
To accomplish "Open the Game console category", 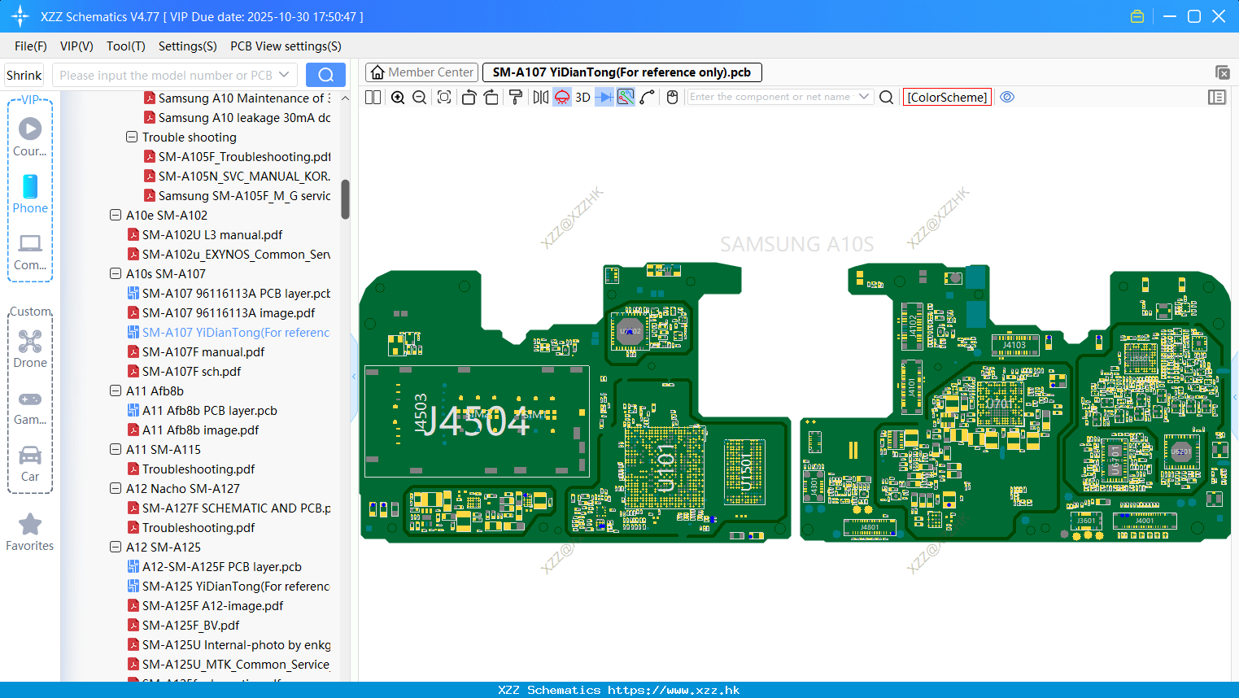I will click(30, 407).
